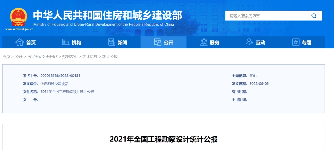
Task: Click the 数据发布 breadcrumb link
Action: 70,57
